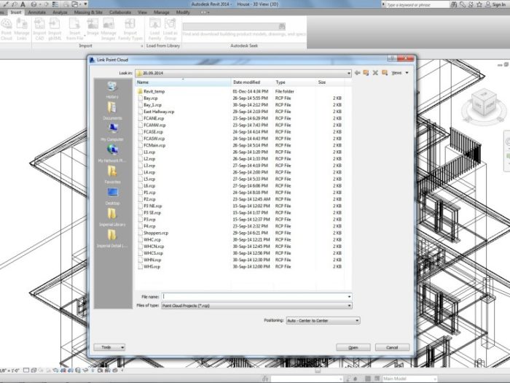510x383 pixels.
Task: Open My Network Places in sidebar
Action: click(x=112, y=153)
